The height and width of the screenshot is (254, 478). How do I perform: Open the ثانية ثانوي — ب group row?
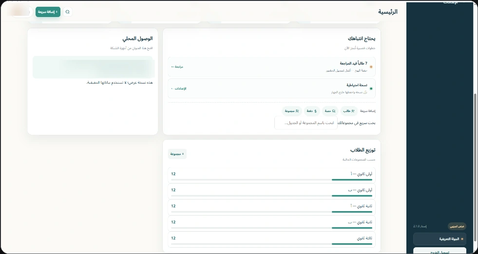(x=271, y=223)
